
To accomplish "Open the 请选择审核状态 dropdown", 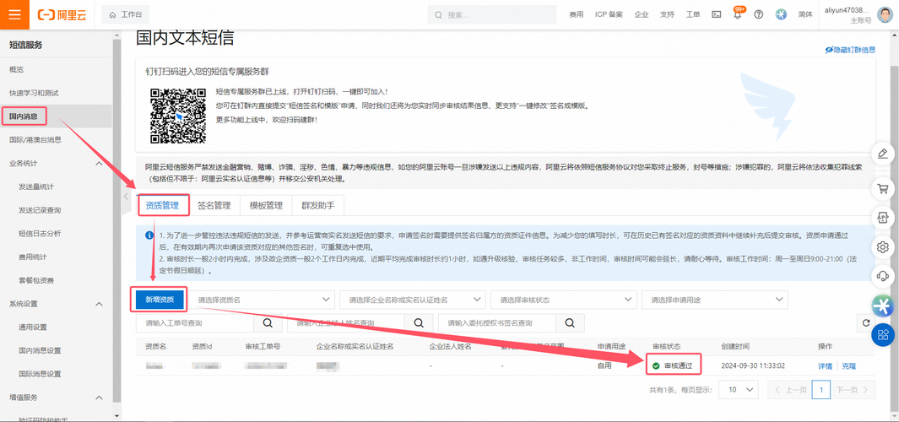I will tap(564, 300).
